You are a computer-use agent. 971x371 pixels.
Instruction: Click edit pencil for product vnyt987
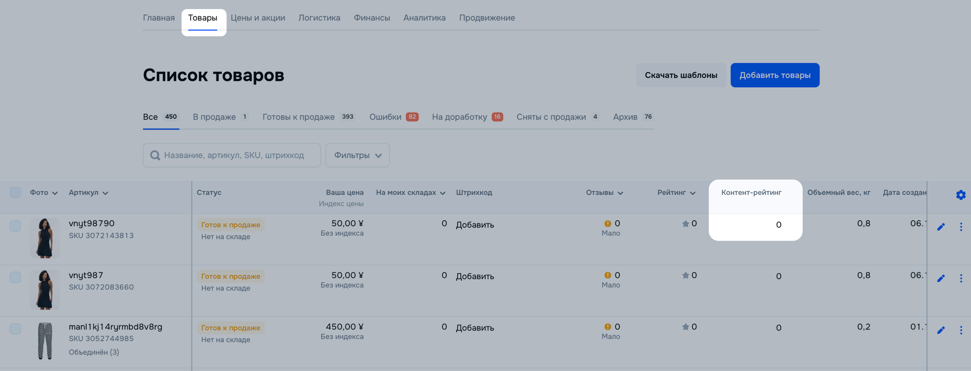941,278
